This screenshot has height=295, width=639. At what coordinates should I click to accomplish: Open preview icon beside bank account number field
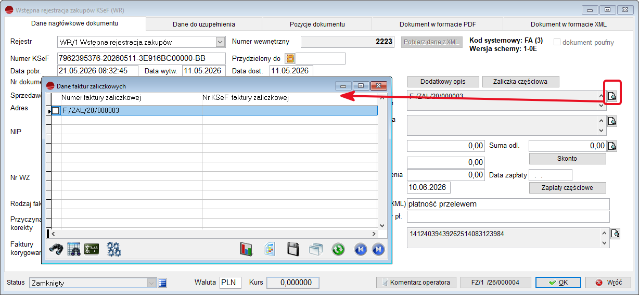click(615, 234)
